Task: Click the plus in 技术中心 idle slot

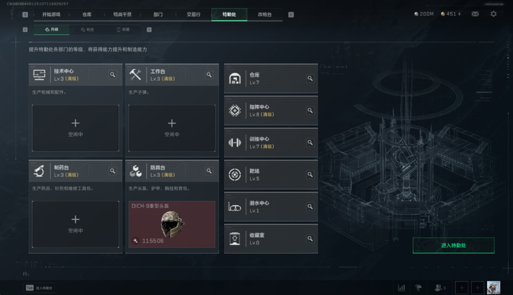Action: click(76, 124)
